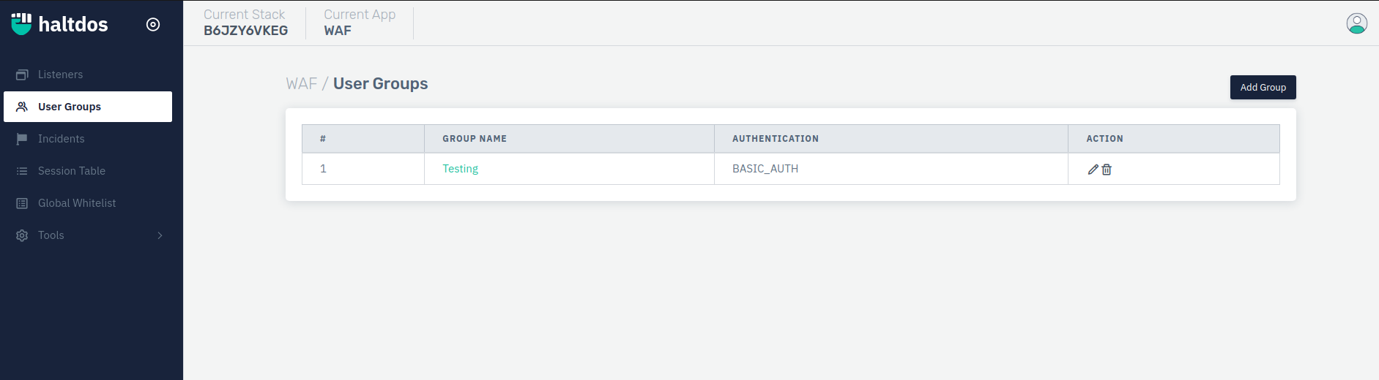Edit the Testing group with pencil icon

tap(1093, 170)
